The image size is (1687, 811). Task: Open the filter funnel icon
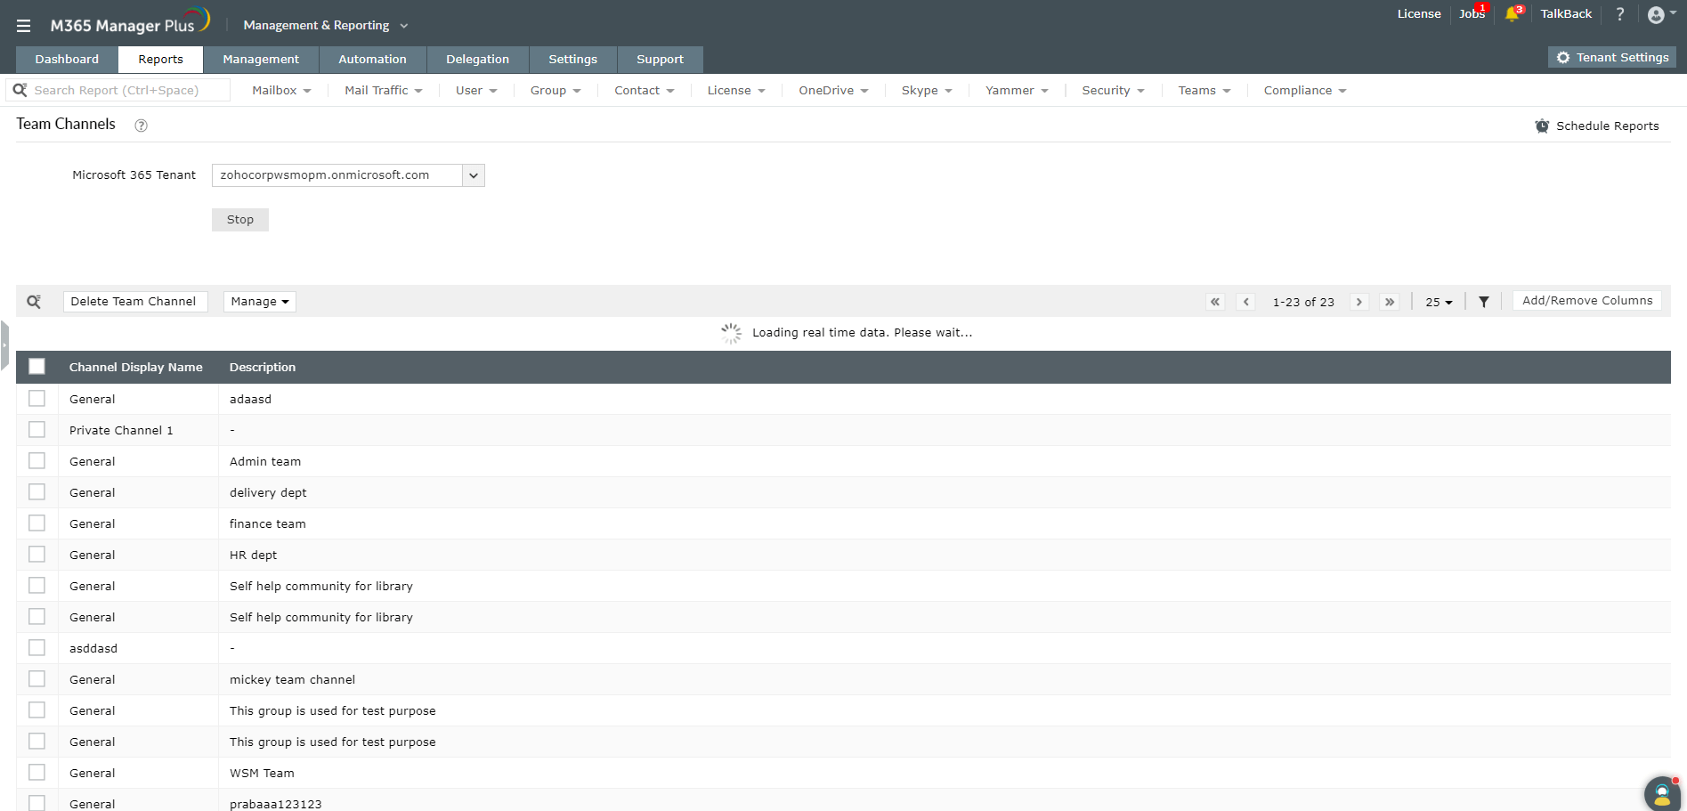coord(1484,302)
